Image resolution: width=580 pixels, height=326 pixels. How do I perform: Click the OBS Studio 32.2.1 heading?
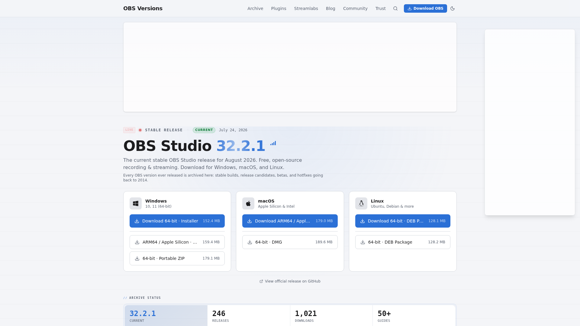[x=194, y=146]
